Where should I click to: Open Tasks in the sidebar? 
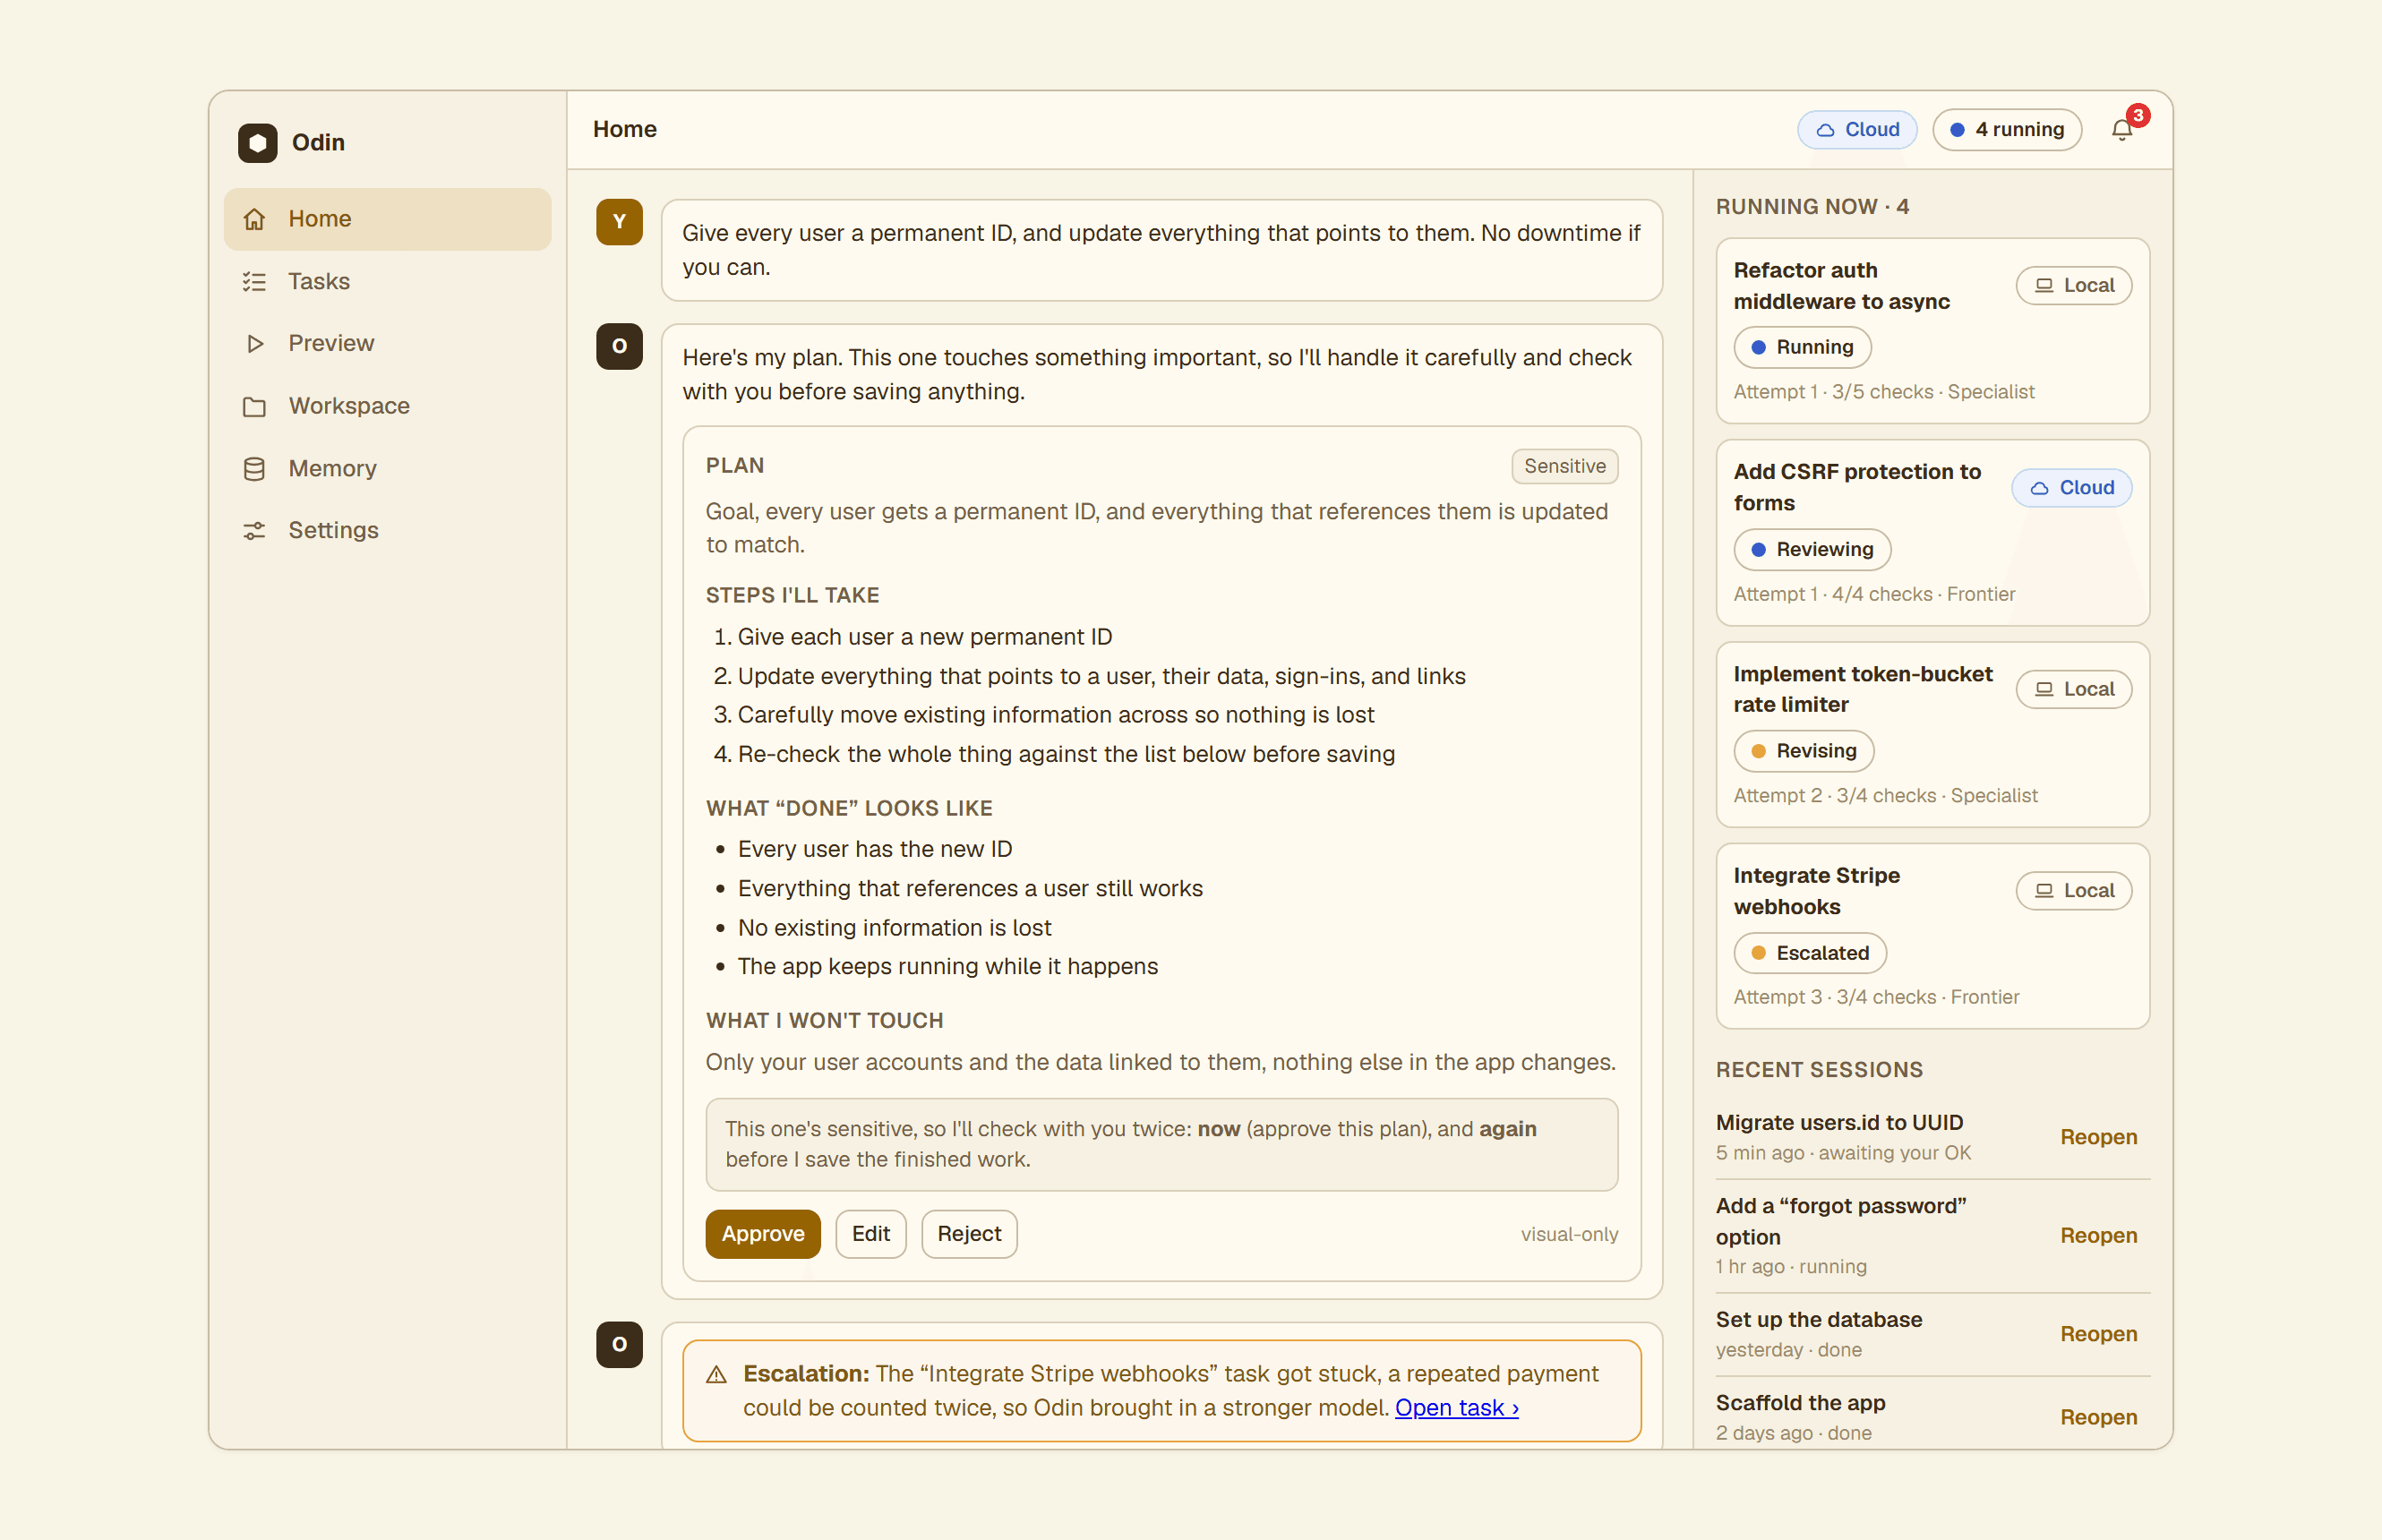[x=387, y=282]
